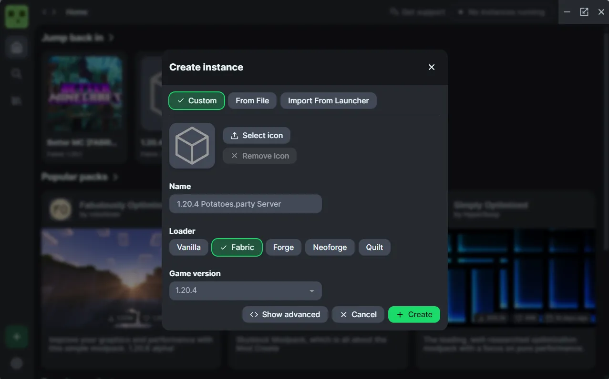Expand the Game version dropdown
Screen dimensions: 609x379
(x=245, y=290)
